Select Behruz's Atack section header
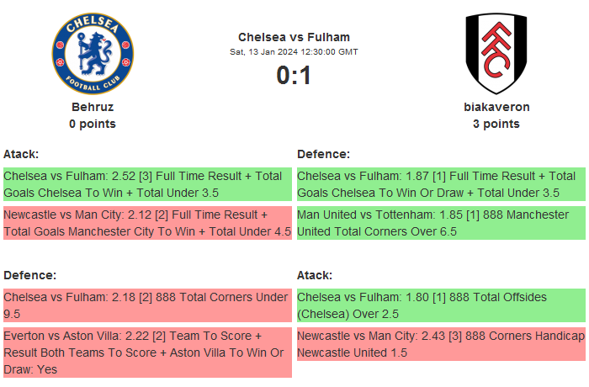Screen dimensions: 589x387 coord(21,154)
